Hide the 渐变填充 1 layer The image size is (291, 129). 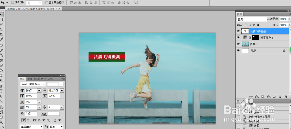[x=238, y=37]
